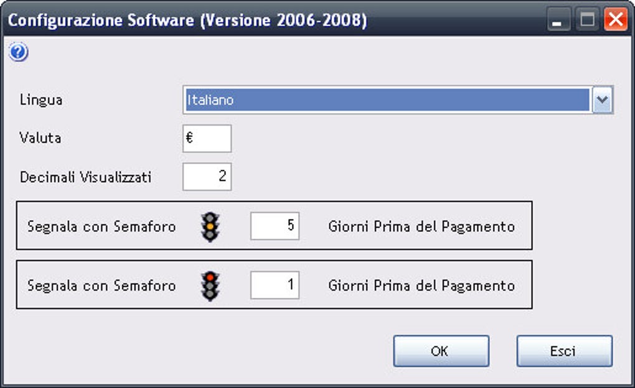Focus the Valuta currency field
This screenshot has height=388, width=635.
point(207,138)
